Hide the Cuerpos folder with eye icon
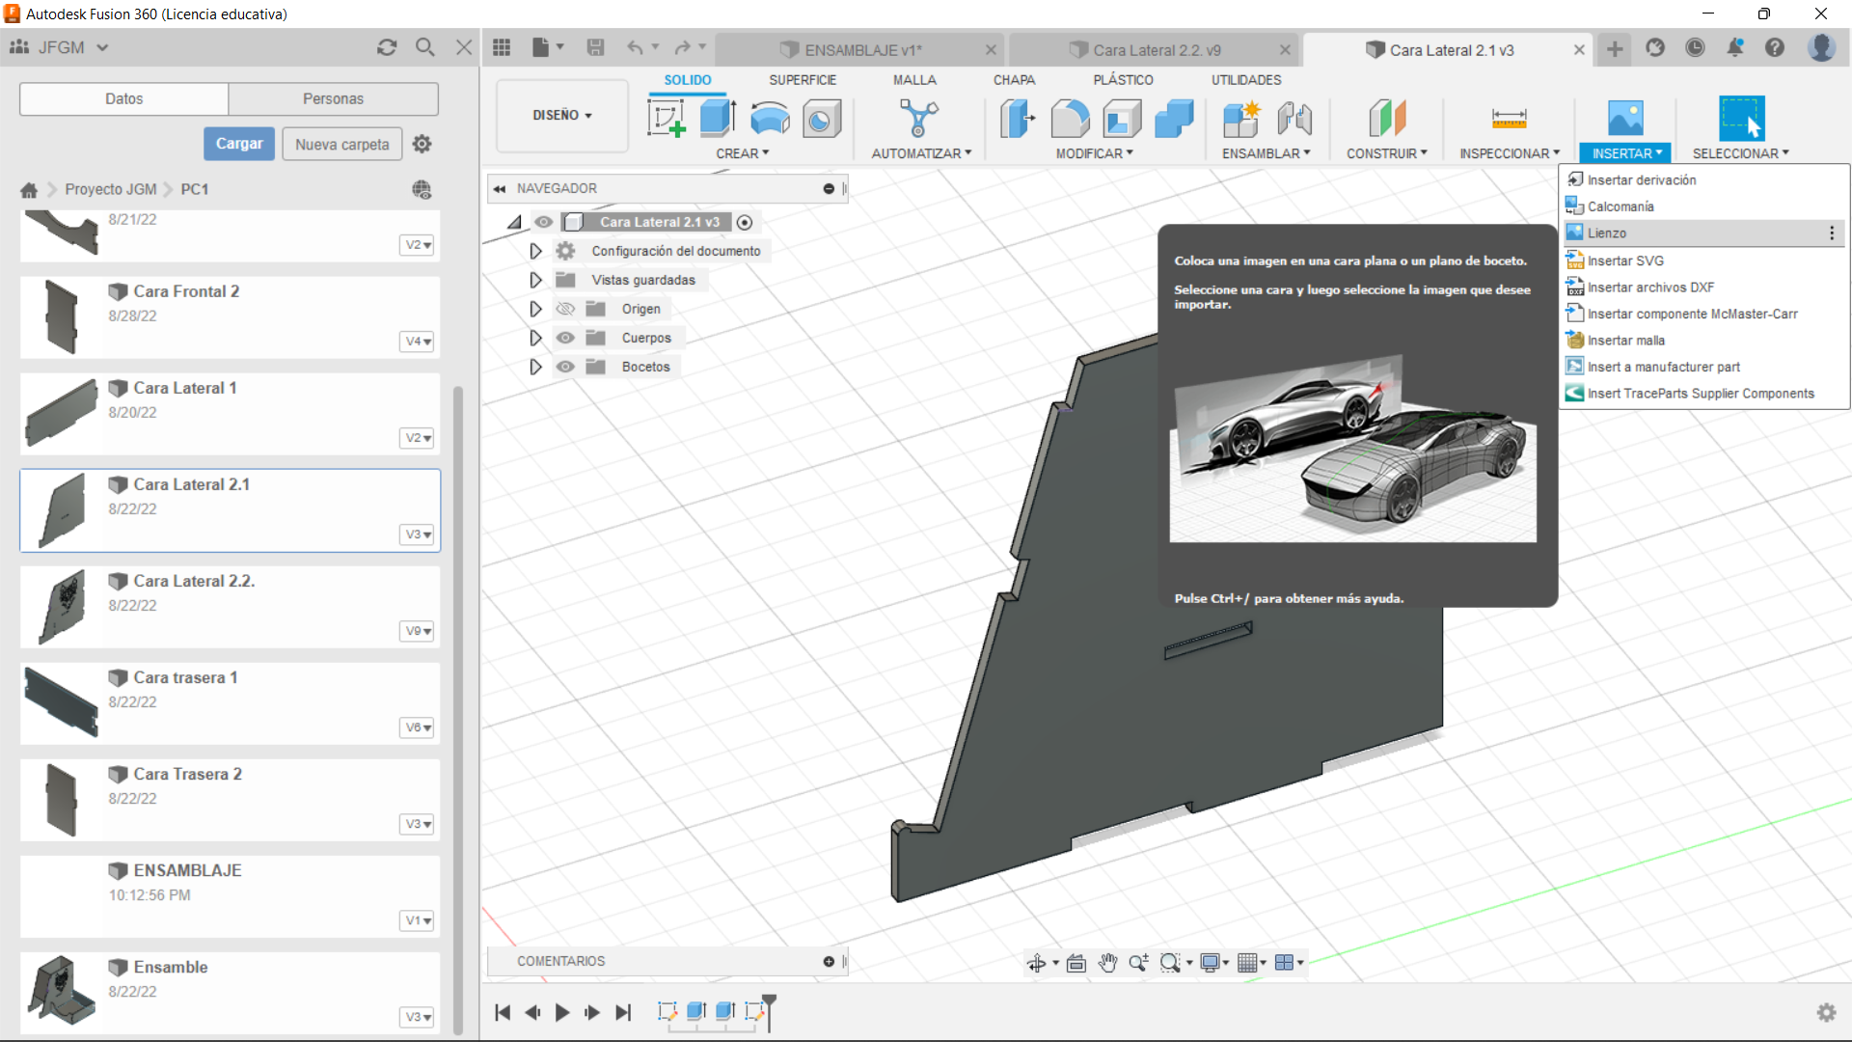Image resolution: width=1852 pixels, height=1042 pixels. [565, 338]
